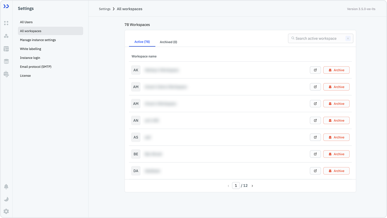Screen dimensions: 387x218
Task: Open the settings gear icon in sidebar
Action: click(x=6, y=211)
